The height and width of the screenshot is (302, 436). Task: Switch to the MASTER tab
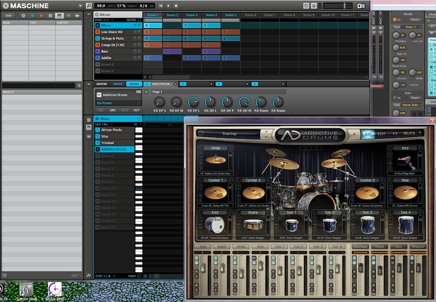tap(102, 84)
